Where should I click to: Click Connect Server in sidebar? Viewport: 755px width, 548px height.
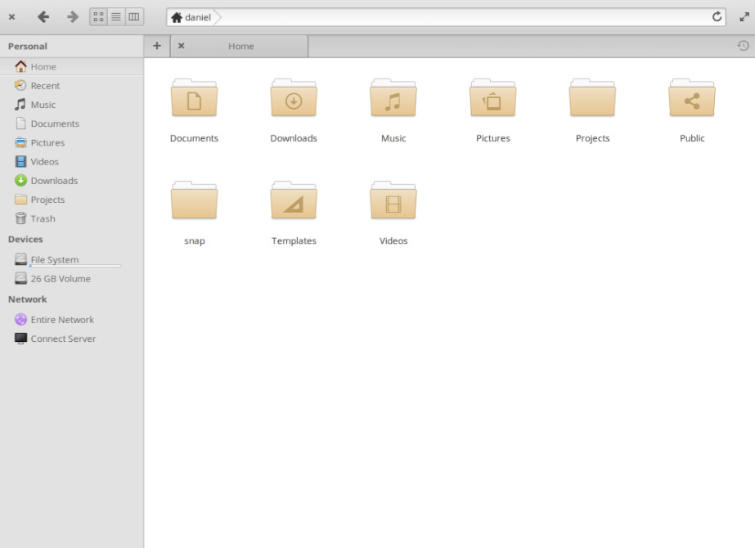coord(63,339)
